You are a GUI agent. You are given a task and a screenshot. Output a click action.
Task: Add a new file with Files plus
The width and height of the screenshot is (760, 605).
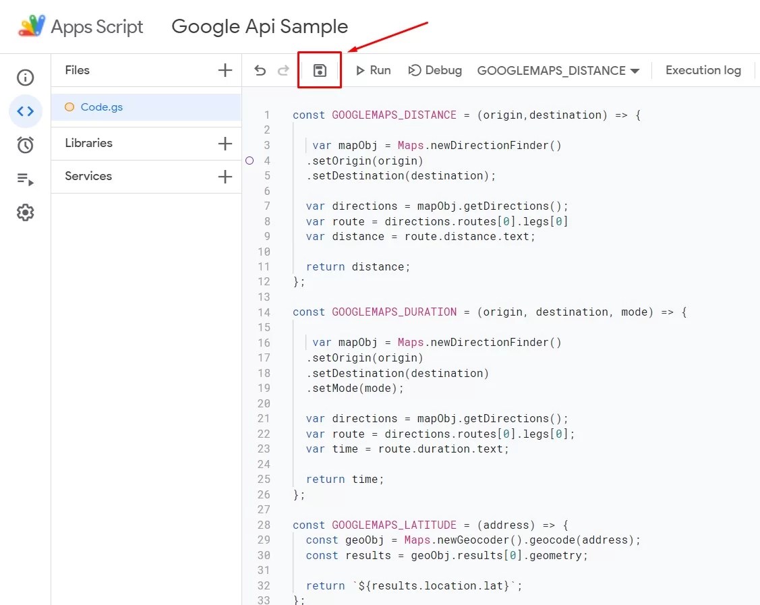[x=225, y=70]
